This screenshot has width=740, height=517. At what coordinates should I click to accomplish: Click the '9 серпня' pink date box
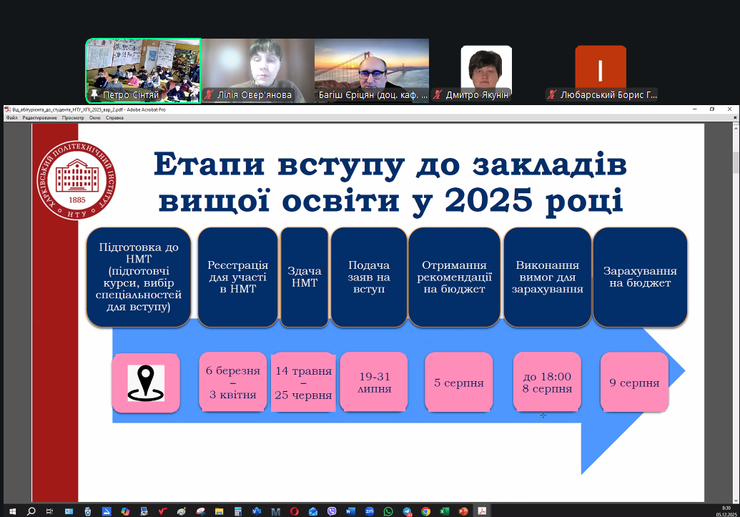(x=634, y=383)
